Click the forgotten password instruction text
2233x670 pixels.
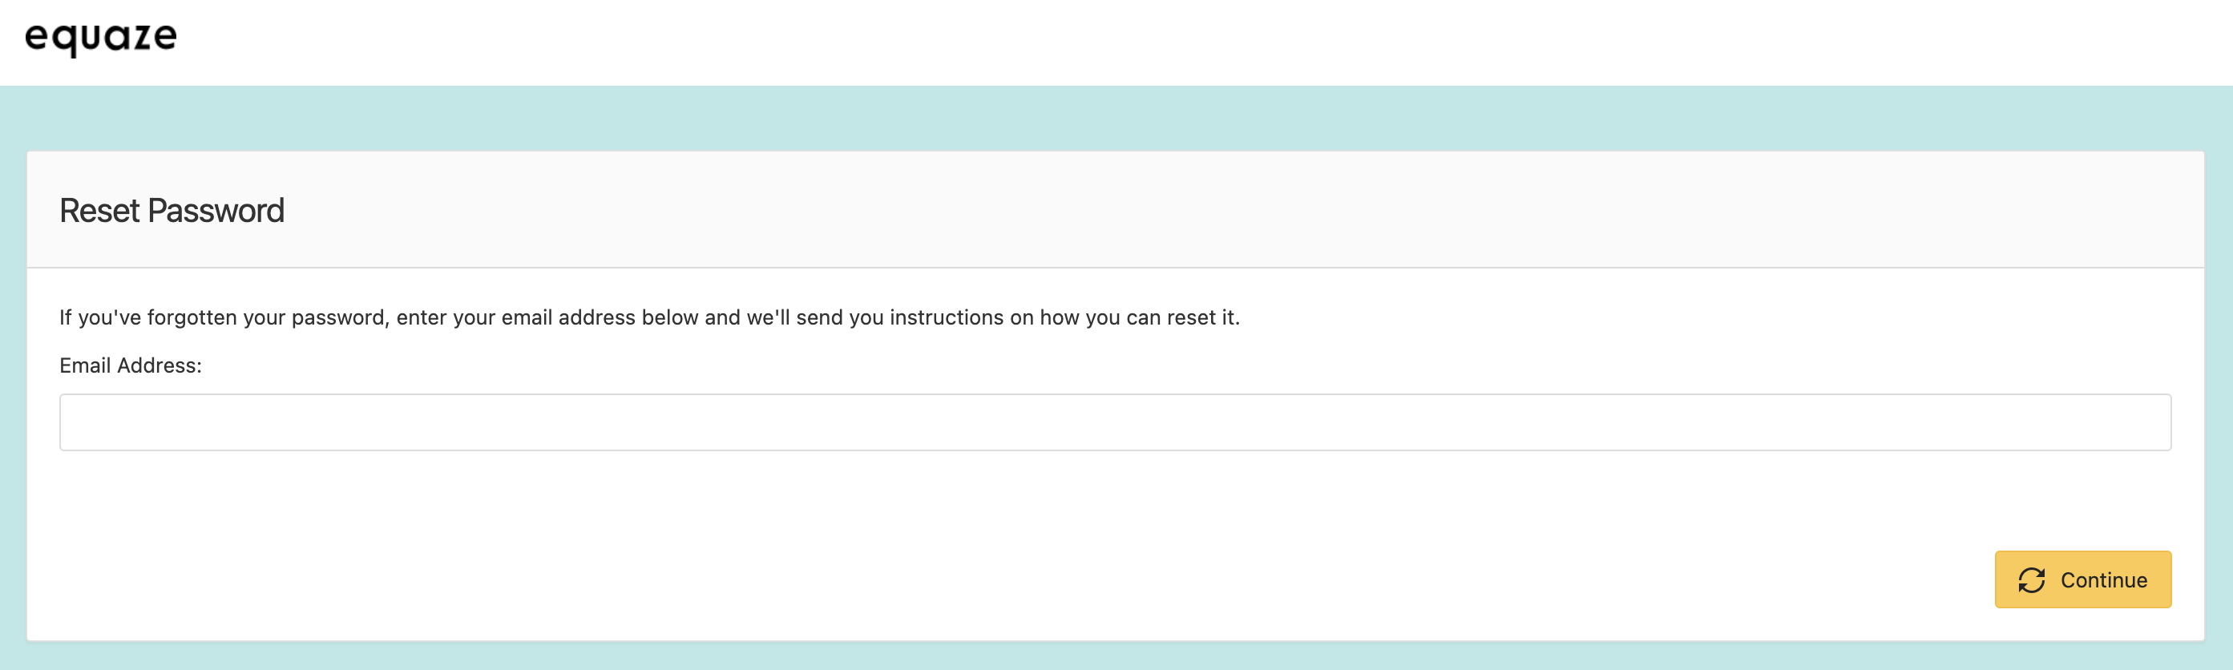point(649,317)
